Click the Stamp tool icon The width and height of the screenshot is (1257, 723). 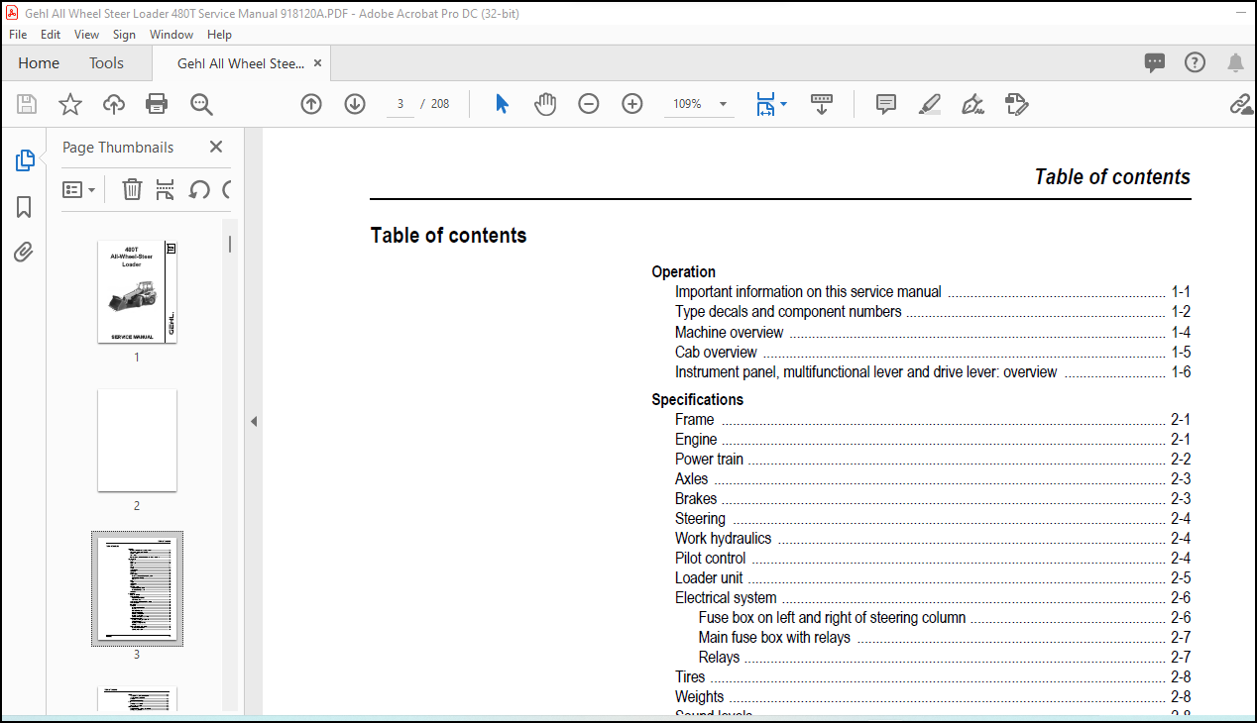click(x=1016, y=104)
